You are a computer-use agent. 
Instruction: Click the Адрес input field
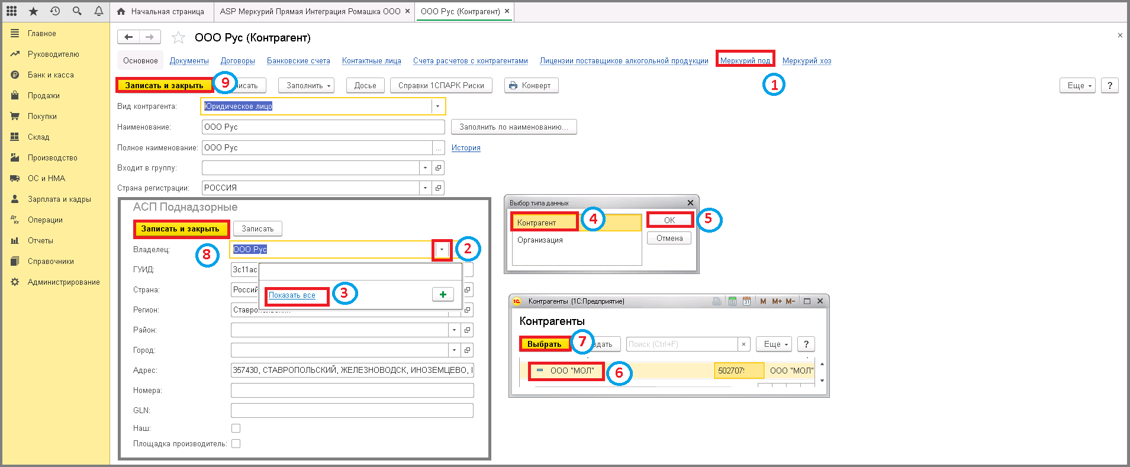click(x=352, y=371)
